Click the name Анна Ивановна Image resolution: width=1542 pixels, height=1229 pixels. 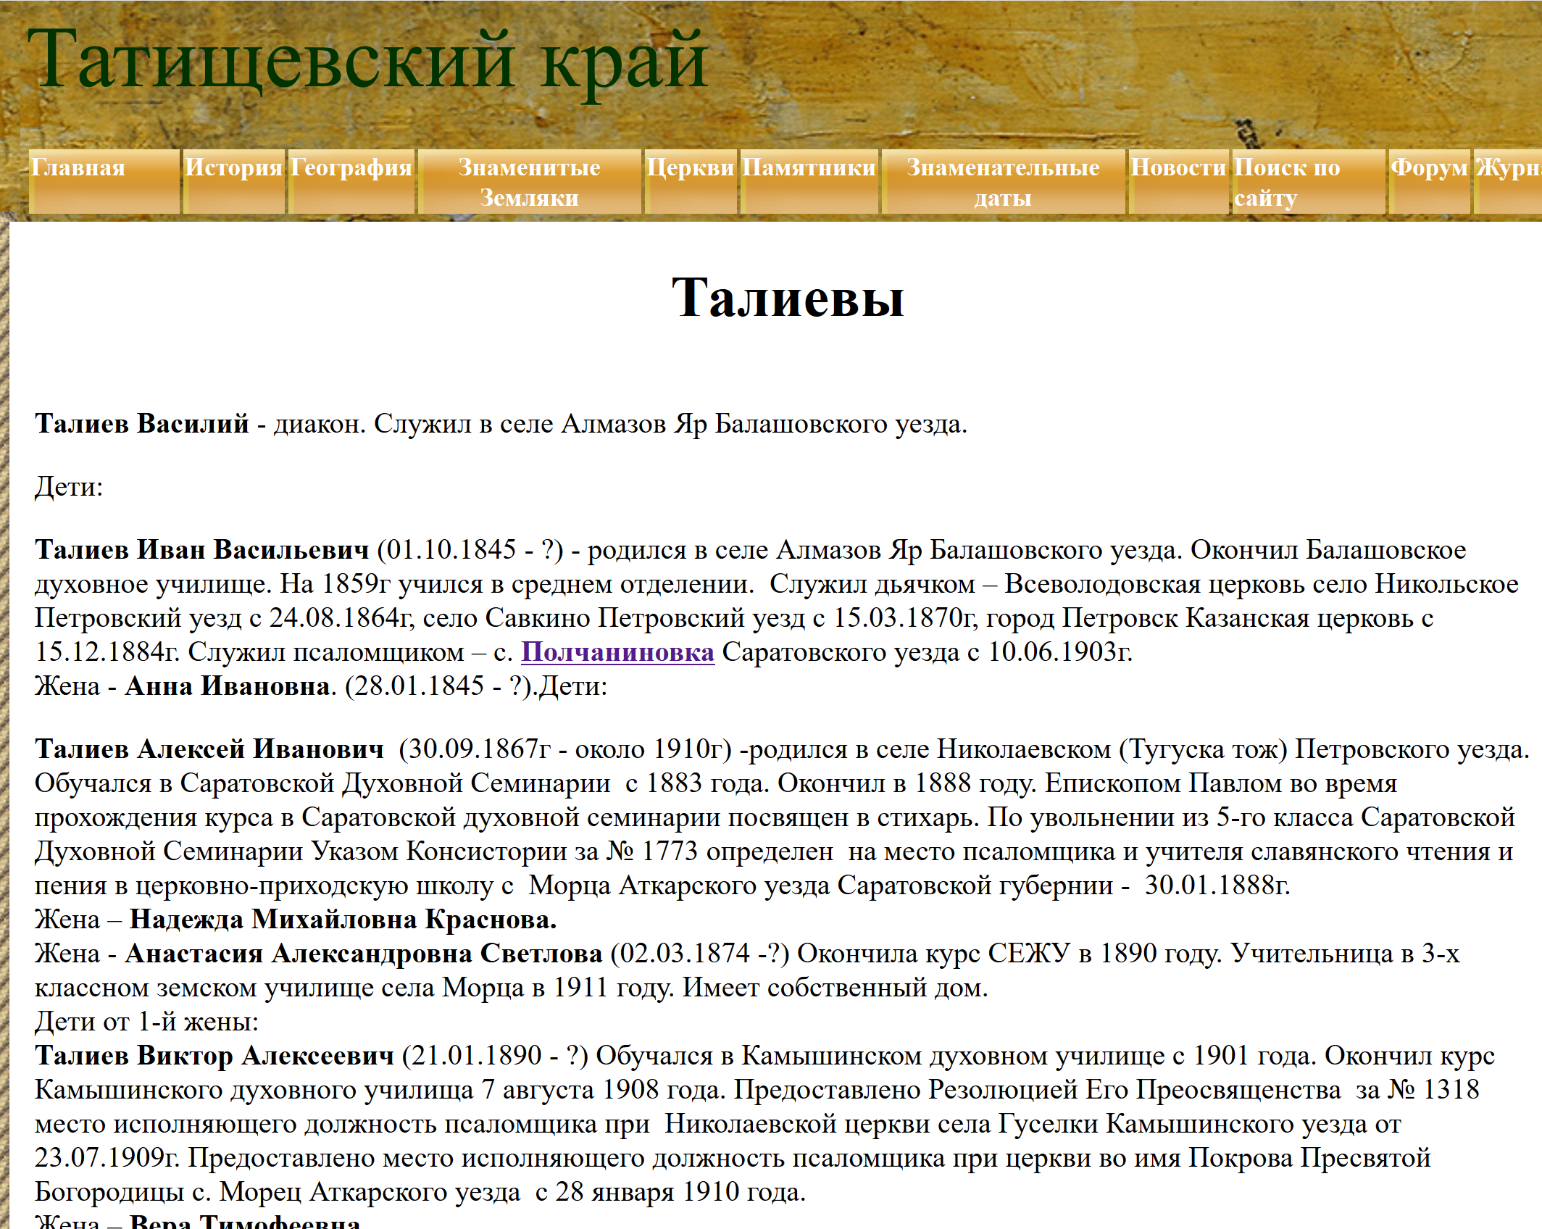click(x=228, y=686)
